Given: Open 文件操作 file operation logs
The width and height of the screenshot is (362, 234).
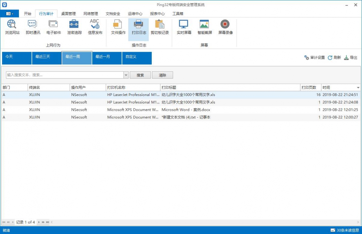Looking at the screenshot, I should pos(118,27).
